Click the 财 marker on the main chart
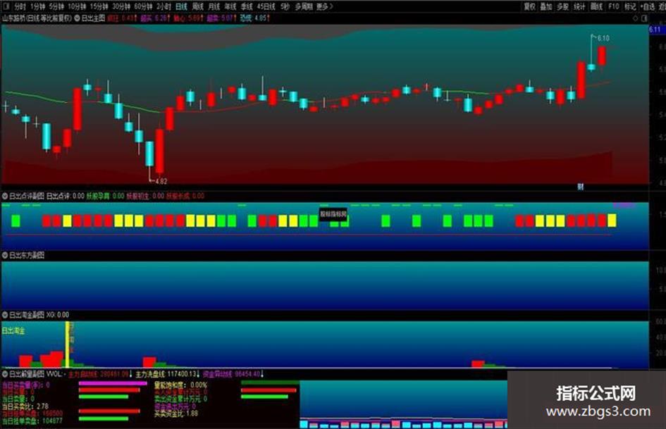This screenshot has height=429, width=666. pos(580,187)
